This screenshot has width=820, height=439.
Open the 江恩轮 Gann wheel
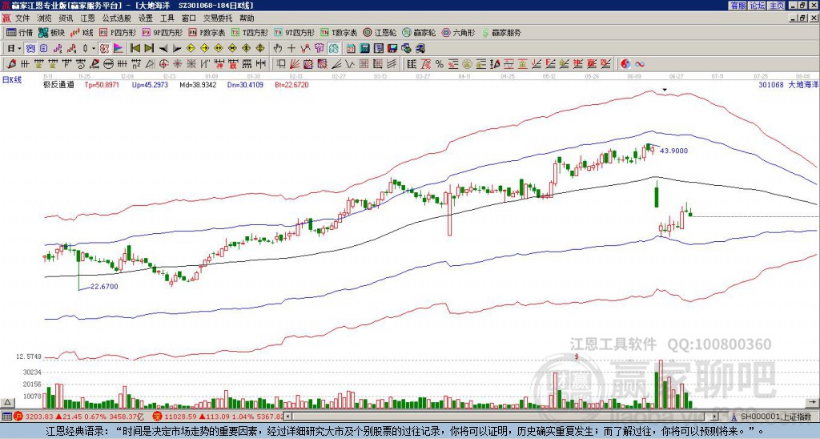(x=380, y=32)
